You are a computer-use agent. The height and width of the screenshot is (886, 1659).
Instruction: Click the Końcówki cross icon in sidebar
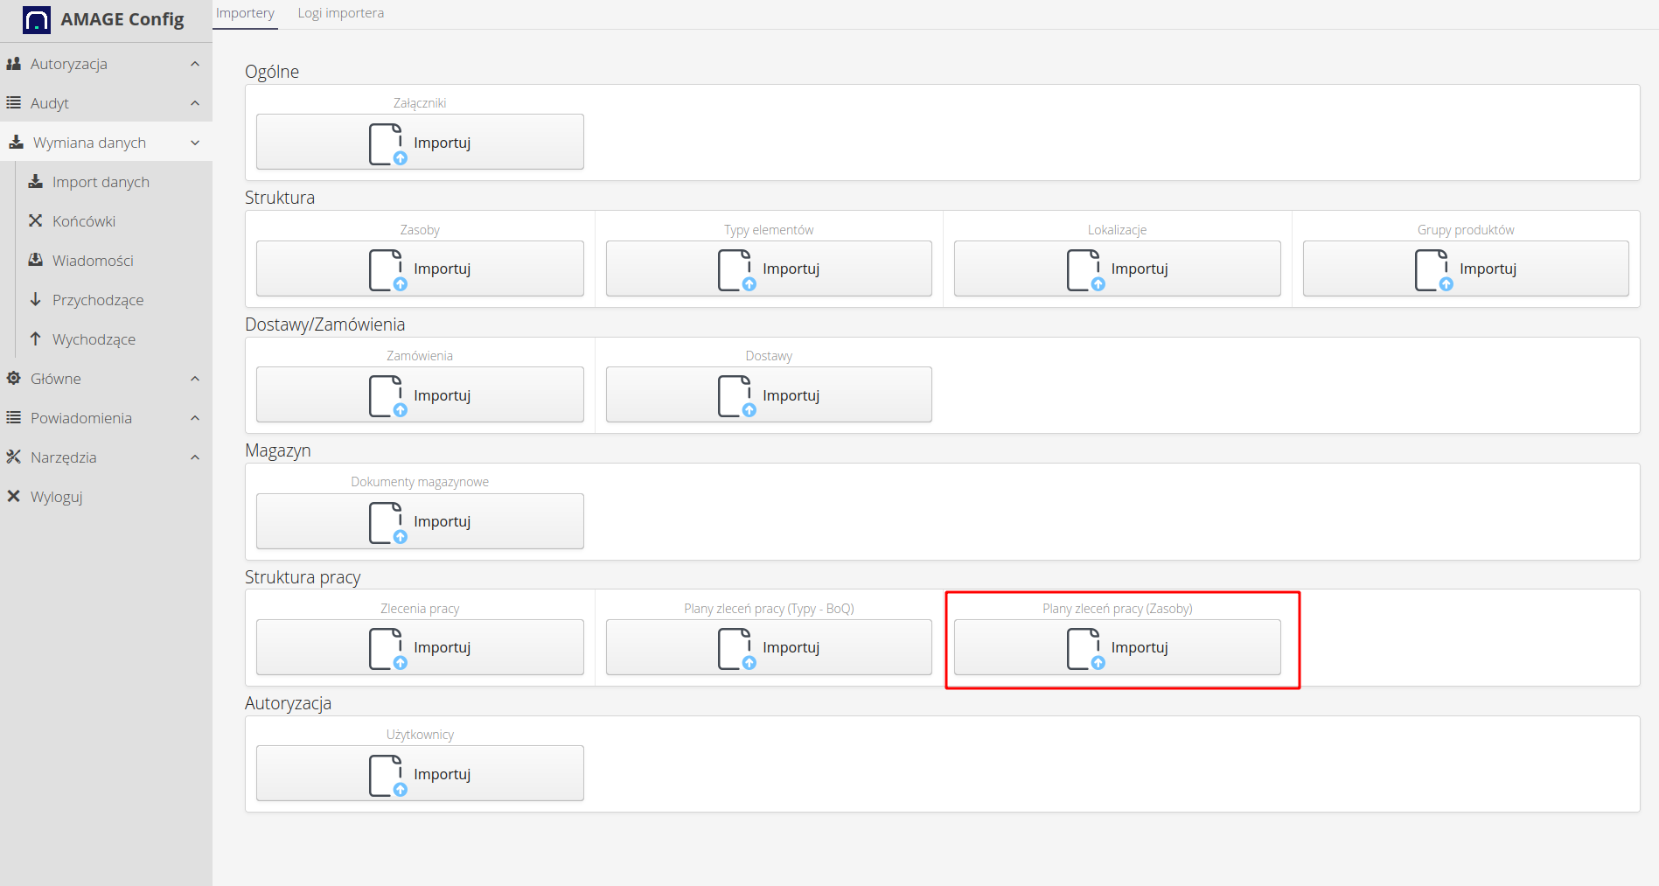tap(36, 221)
